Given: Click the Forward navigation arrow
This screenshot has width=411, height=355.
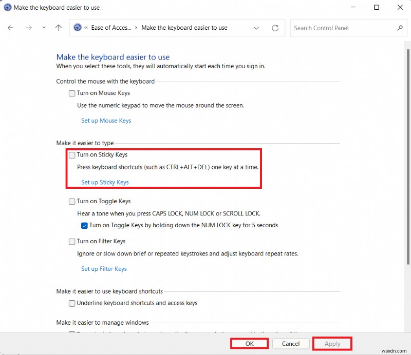Looking at the screenshot, I should (x=29, y=28).
